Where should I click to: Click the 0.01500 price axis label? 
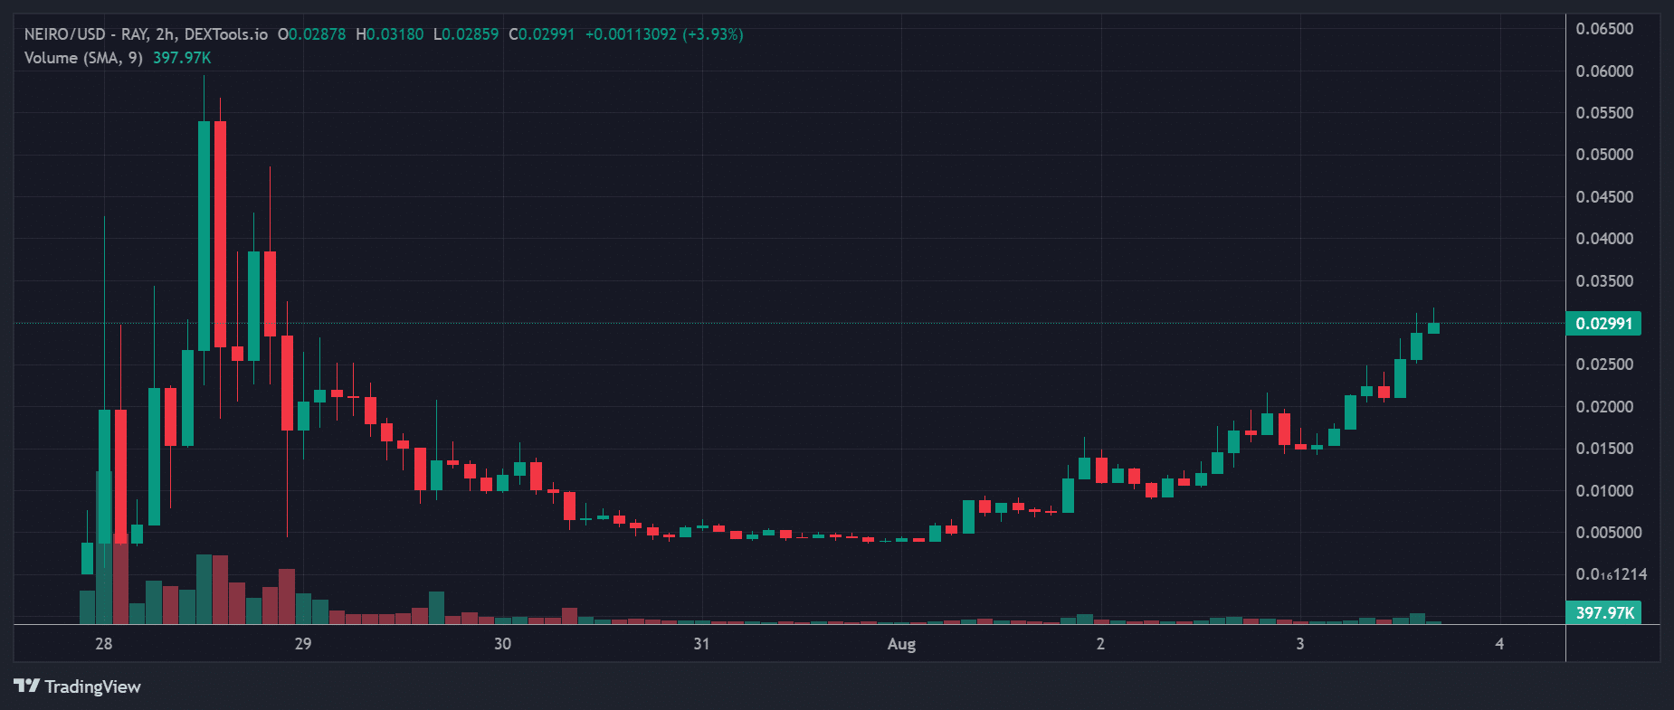pyautogui.click(x=1604, y=449)
